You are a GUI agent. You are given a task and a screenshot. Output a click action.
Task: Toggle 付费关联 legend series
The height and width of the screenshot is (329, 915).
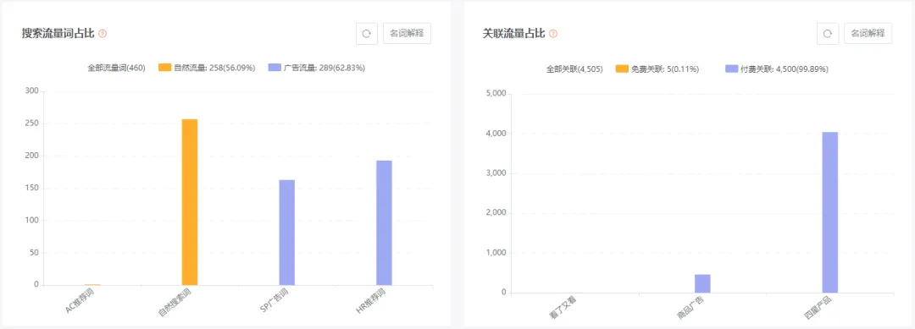[777, 69]
